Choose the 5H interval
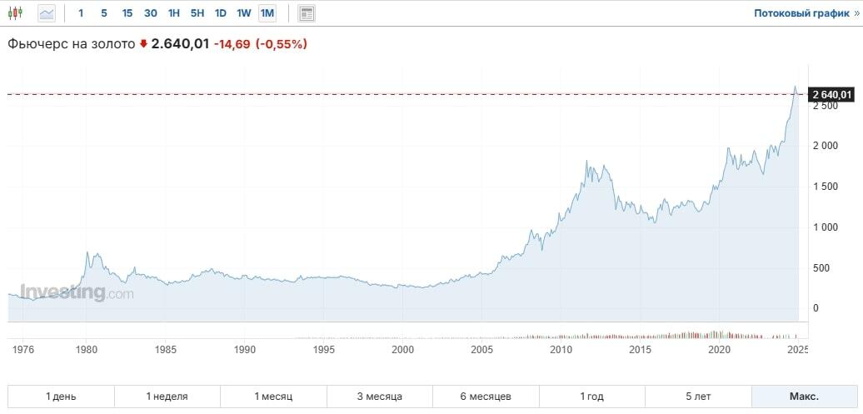Viewport: 863px width, 414px height. (197, 13)
